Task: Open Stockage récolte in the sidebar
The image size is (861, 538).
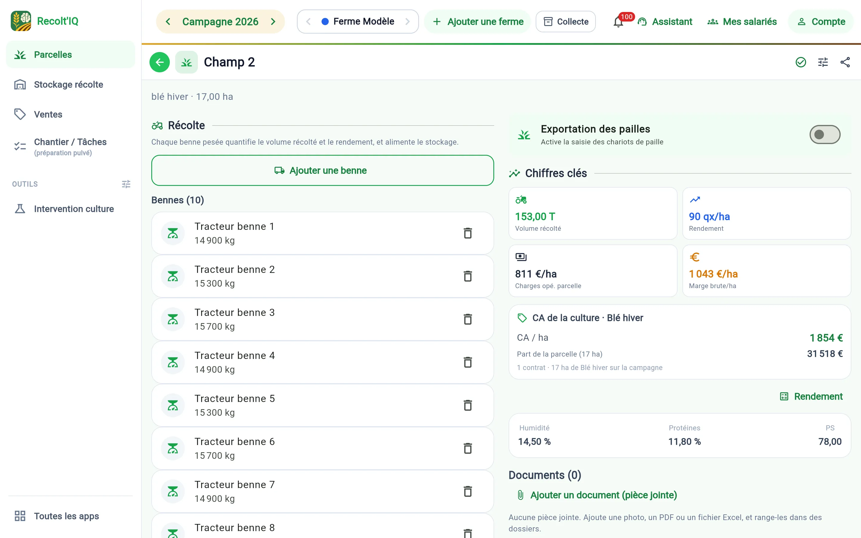Action: [71, 84]
